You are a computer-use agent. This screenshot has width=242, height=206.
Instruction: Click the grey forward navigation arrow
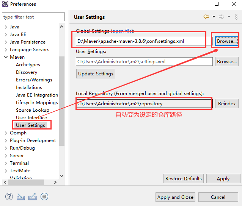222,17
